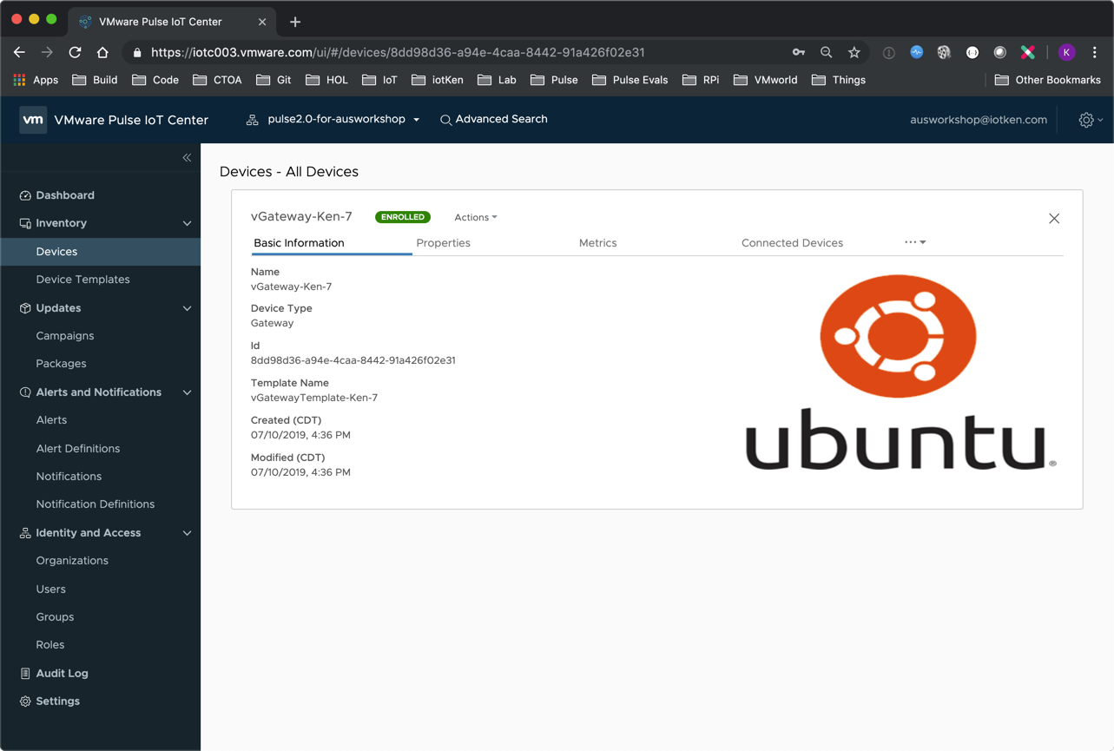Open the Metrics tab
This screenshot has width=1114, height=751.
(597, 243)
